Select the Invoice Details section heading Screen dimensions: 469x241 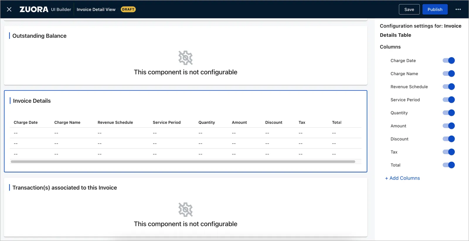[32, 101]
